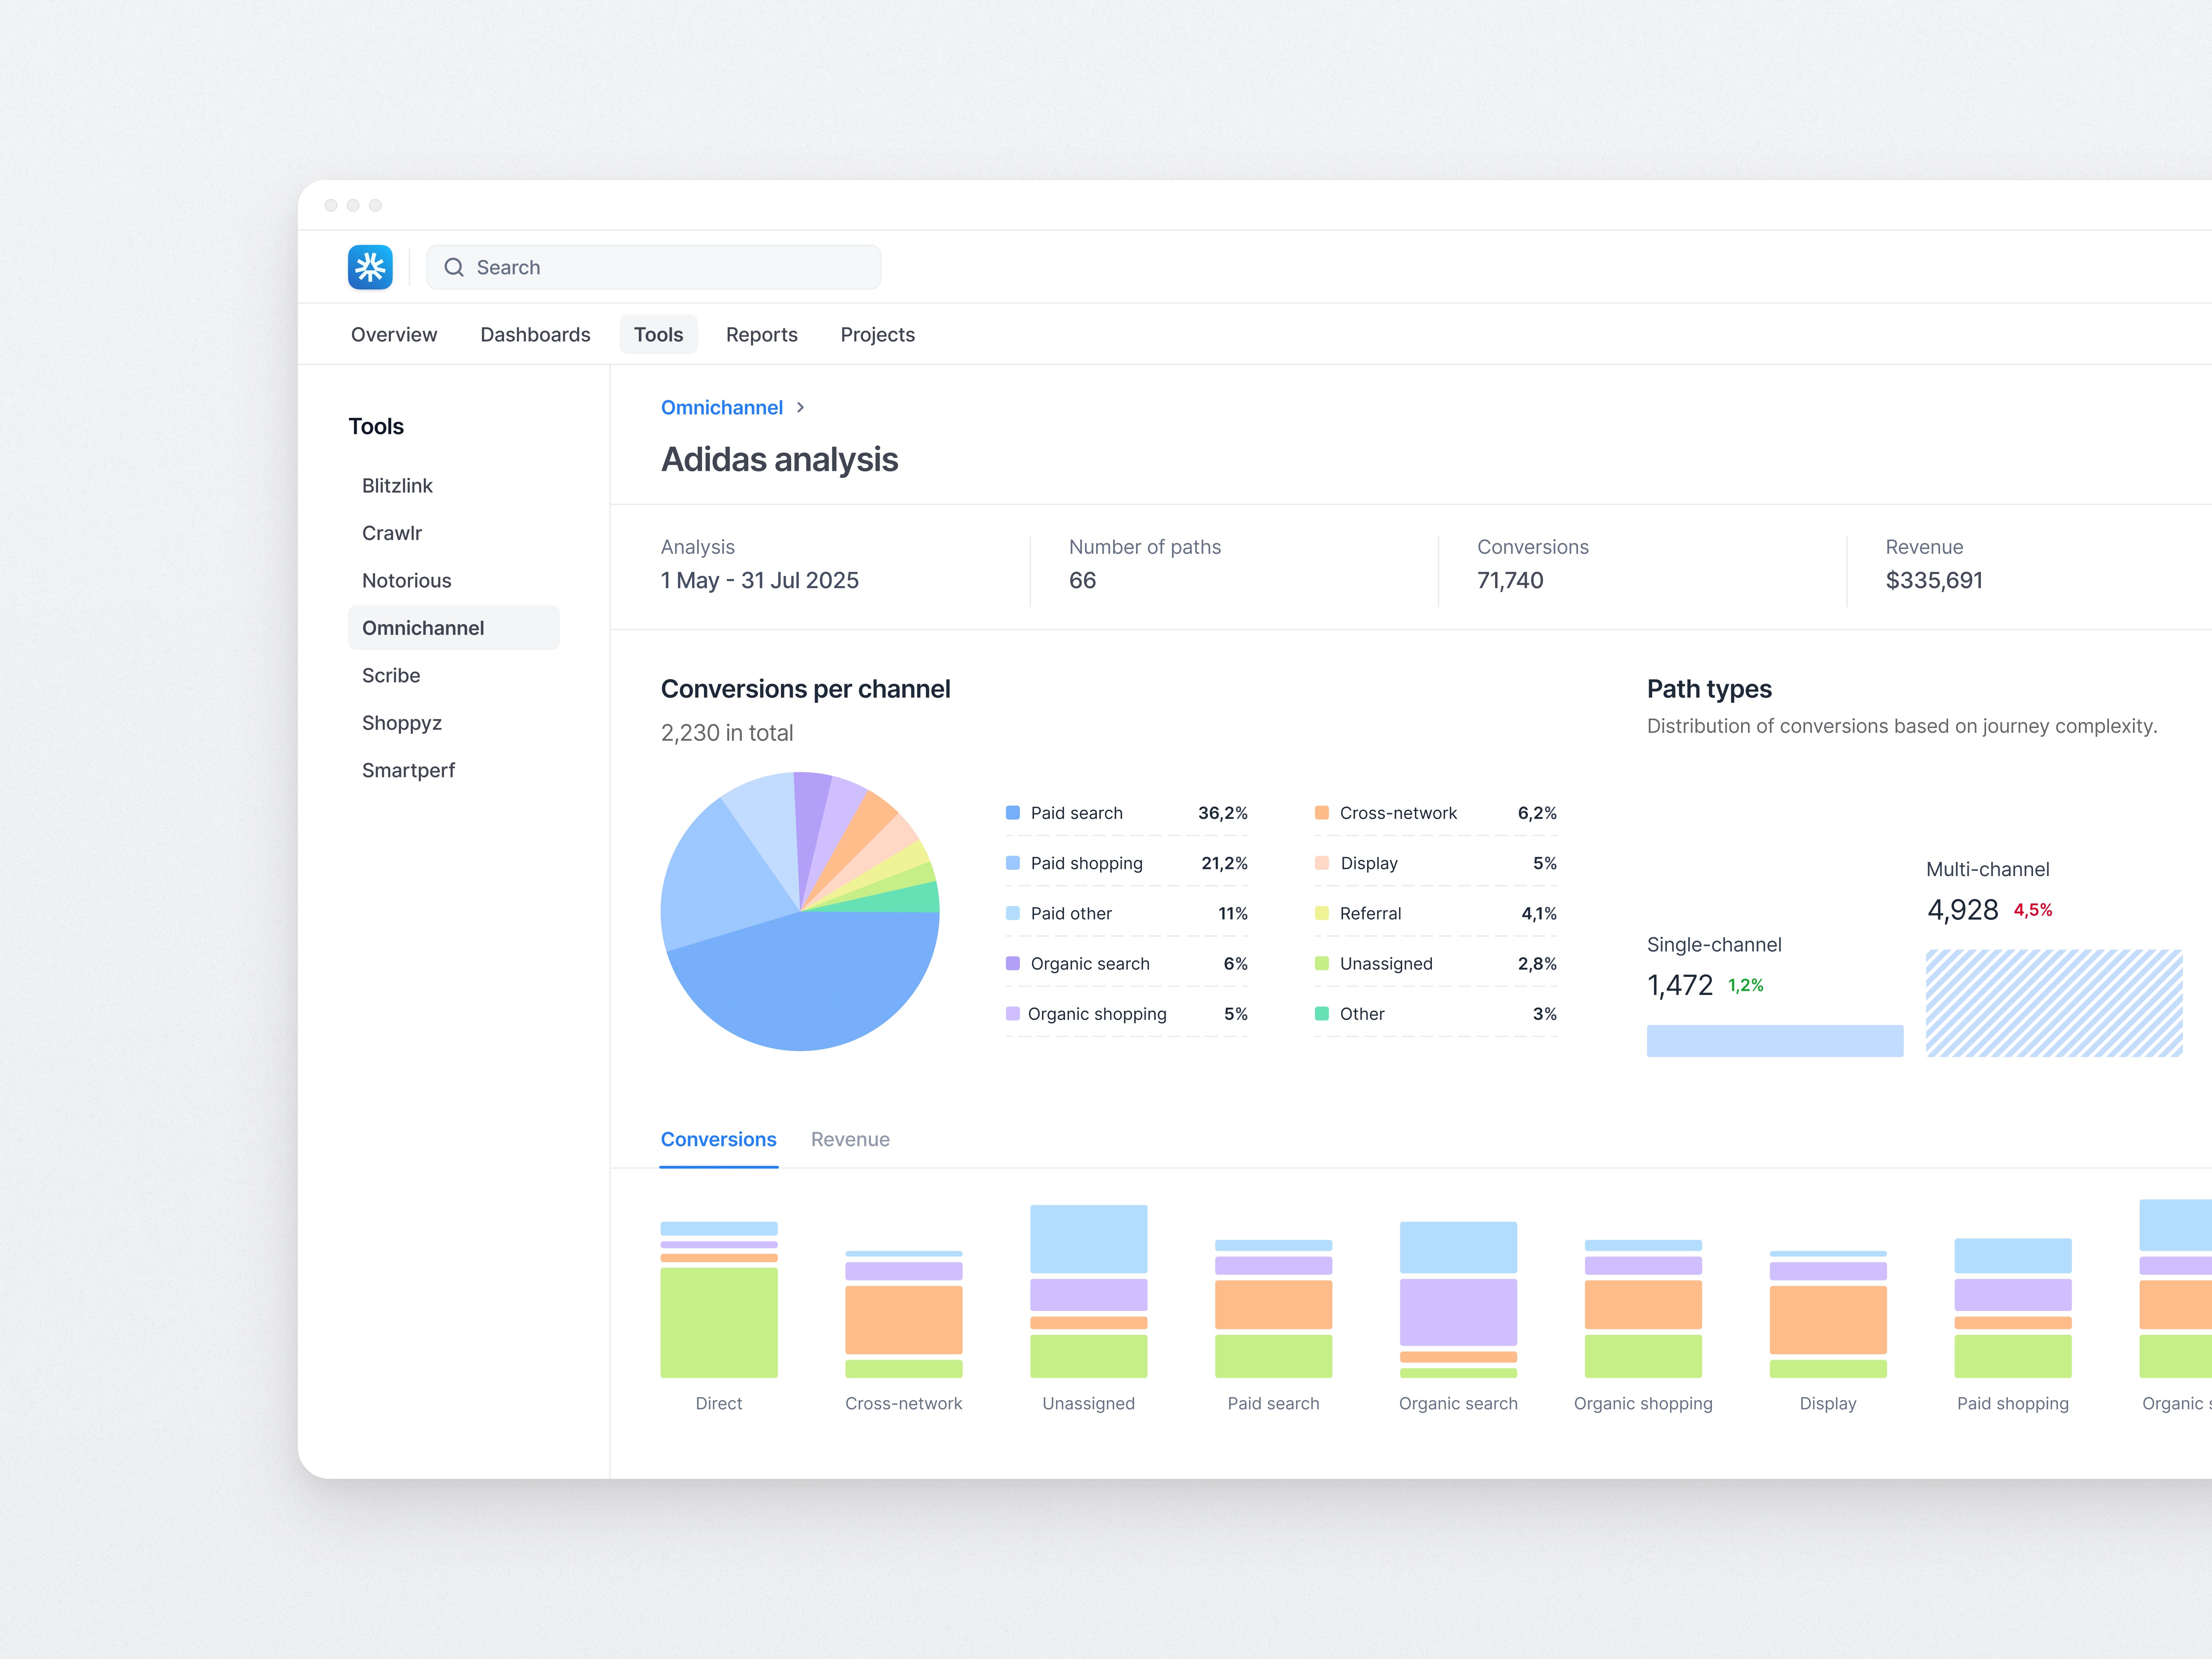Screen dimensions: 2212x1659
Task: Click the Organic shopping legend swatch
Action: click(x=1013, y=1014)
